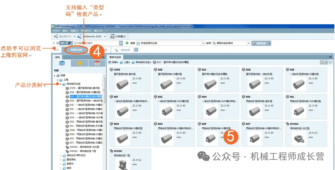Image resolution: width=335 pixels, height=170 pixels.
Task: Click the folder icon of 轴承 in tree
Action: pyautogui.click(x=64, y=168)
